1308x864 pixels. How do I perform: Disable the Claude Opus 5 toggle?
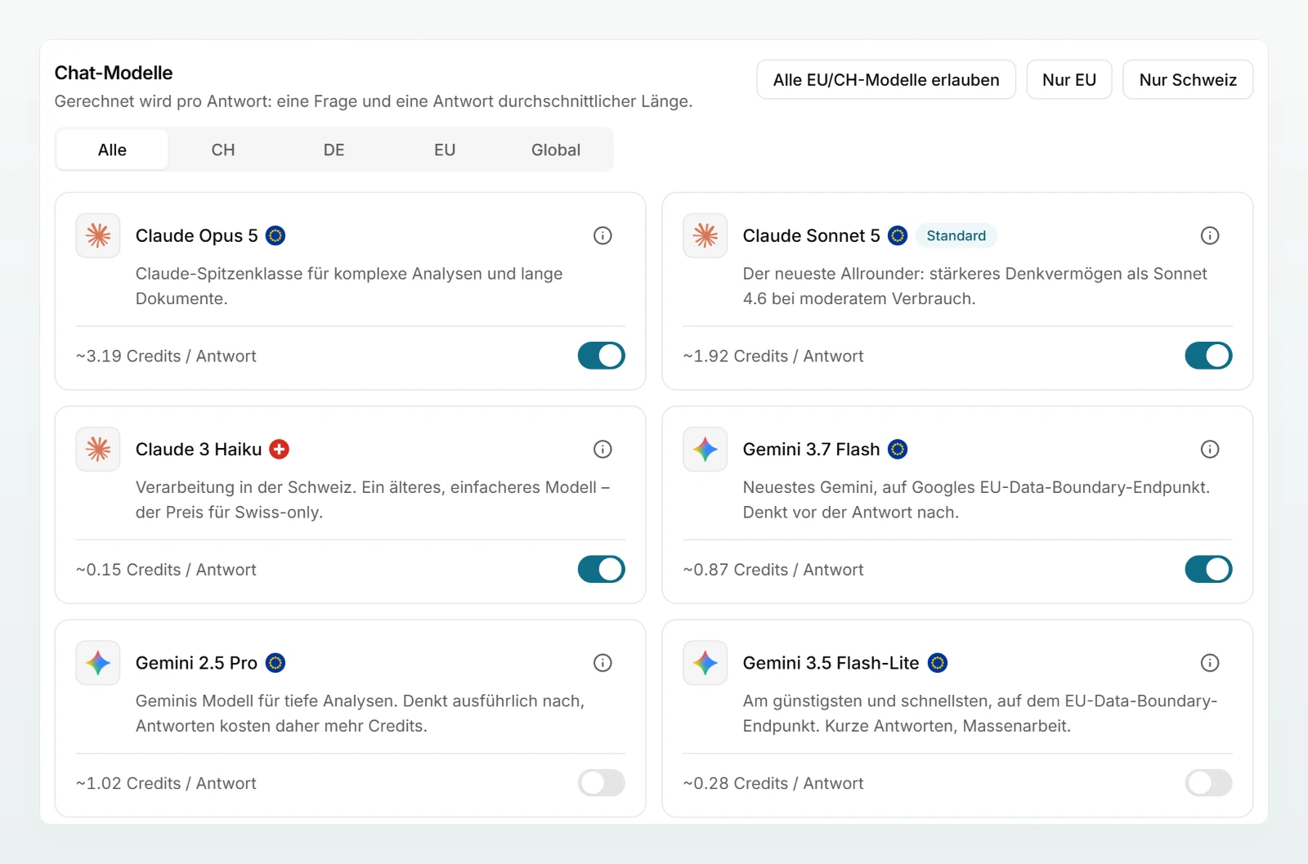(x=602, y=356)
